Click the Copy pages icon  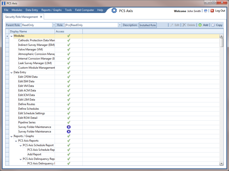pos(213,25)
